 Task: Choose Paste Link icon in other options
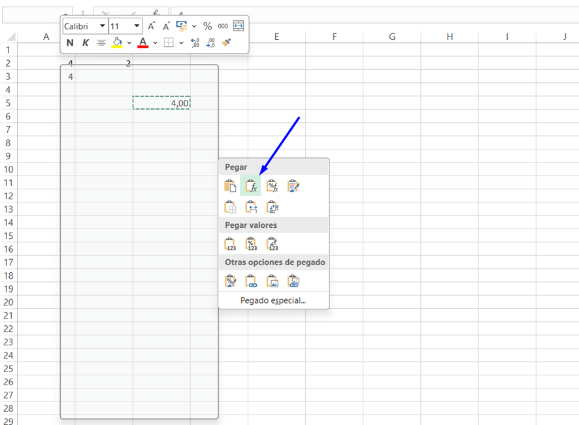[x=251, y=281]
